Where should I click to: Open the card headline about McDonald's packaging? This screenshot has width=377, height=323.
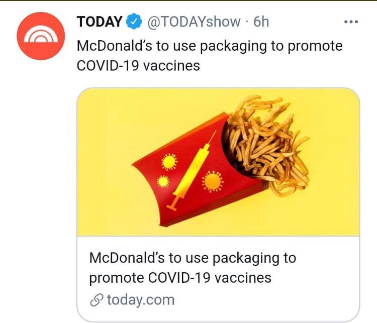[193, 268]
